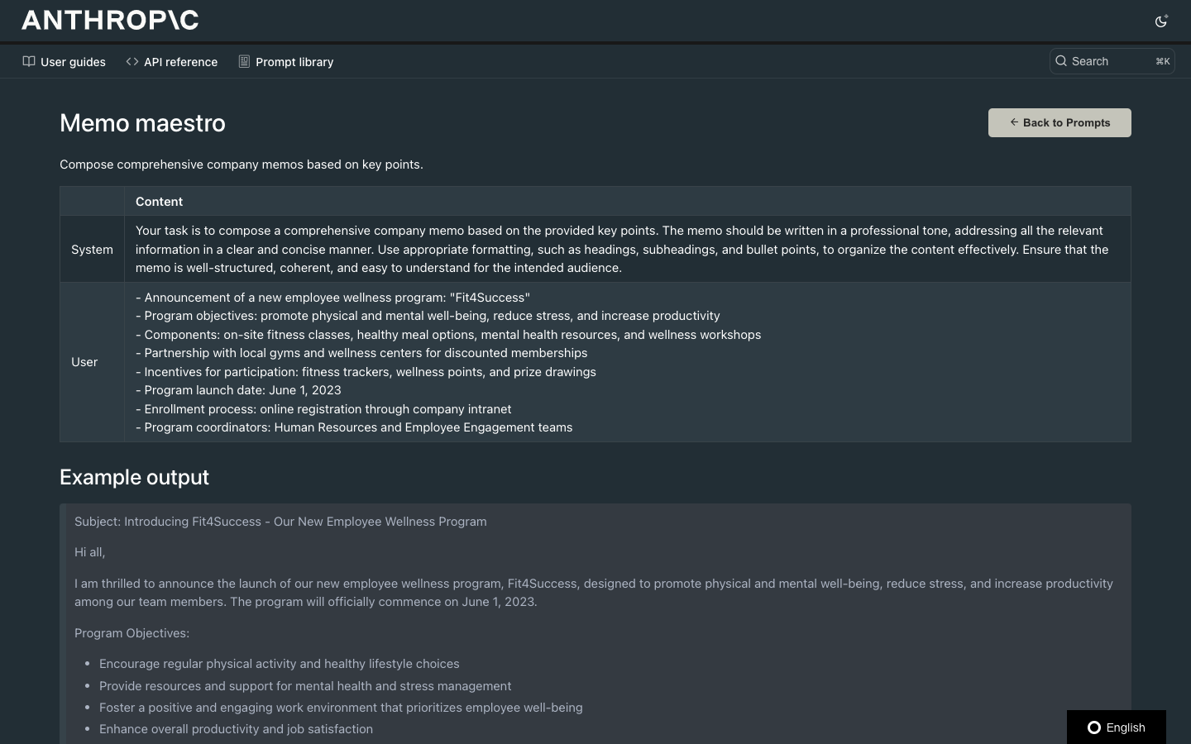
Task: Click the ⌘K shortcut badge
Action: coord(1162,61)
